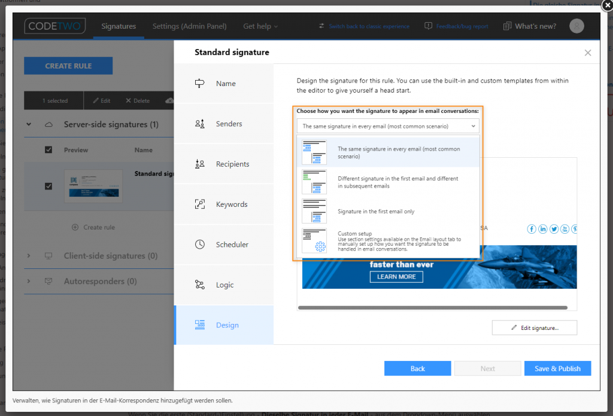Click YouTube icon in signature preview

pos(565,229)
